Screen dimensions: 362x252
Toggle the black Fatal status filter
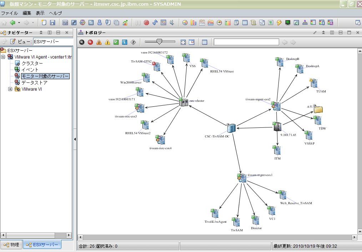click(x=82, y=42)
